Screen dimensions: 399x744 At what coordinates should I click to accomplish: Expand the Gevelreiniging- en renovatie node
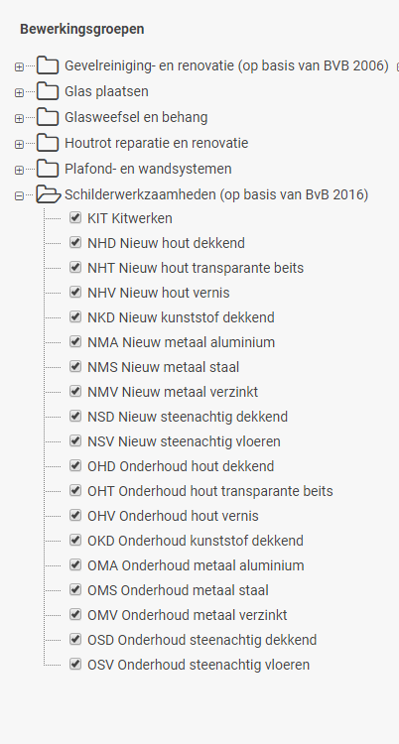tap(19, 66)
